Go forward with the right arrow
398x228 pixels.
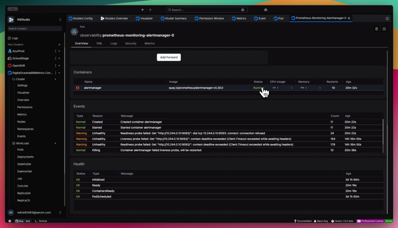[150, 10]
